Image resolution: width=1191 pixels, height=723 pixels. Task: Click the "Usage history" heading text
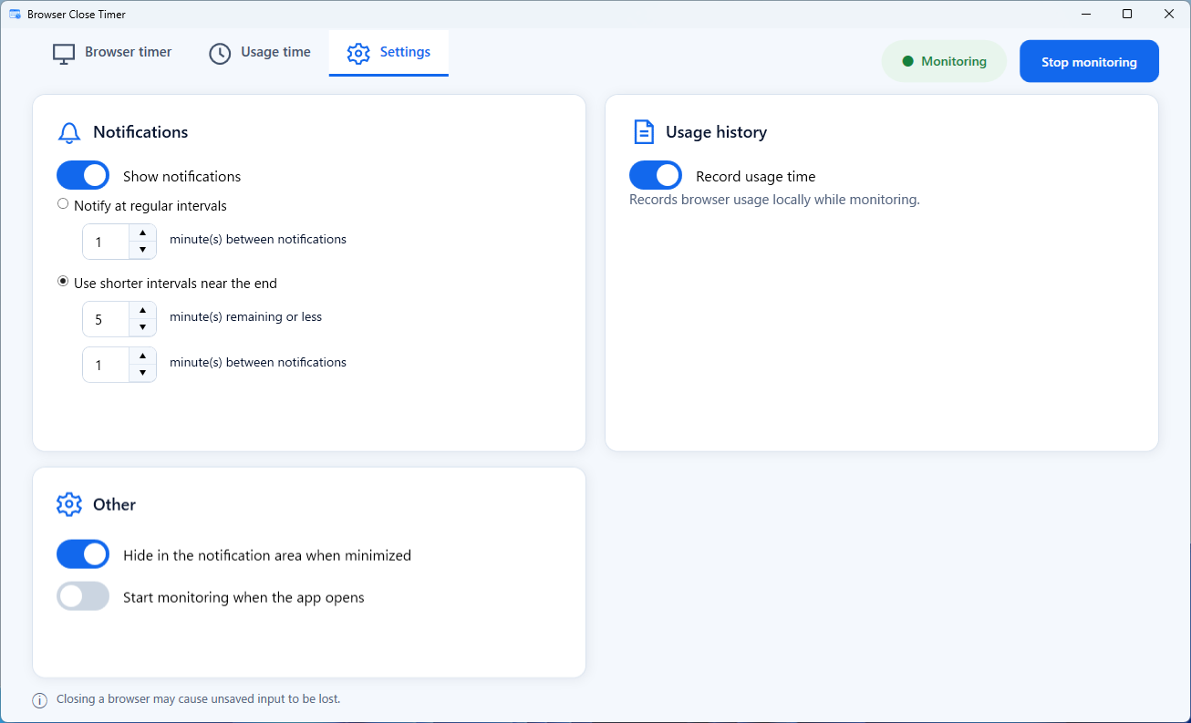716,132
